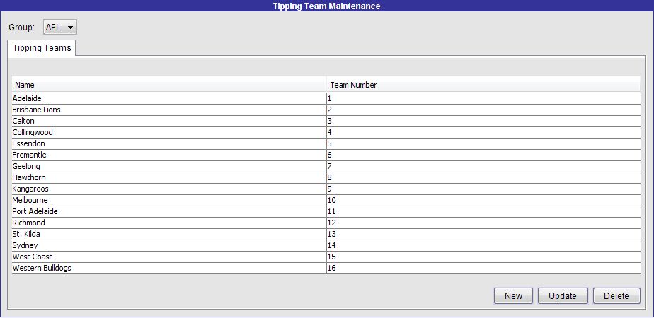This screenshot has width=654, height=318.
Task: Click team number 6 cell
Action: pos(483,155)
